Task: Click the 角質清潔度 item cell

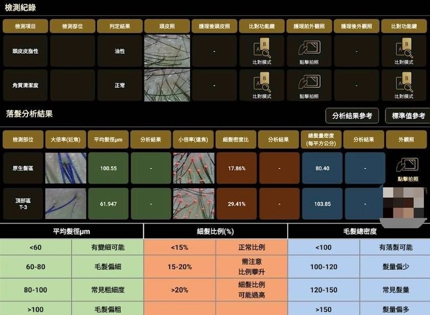Action: tap(25, 85)
